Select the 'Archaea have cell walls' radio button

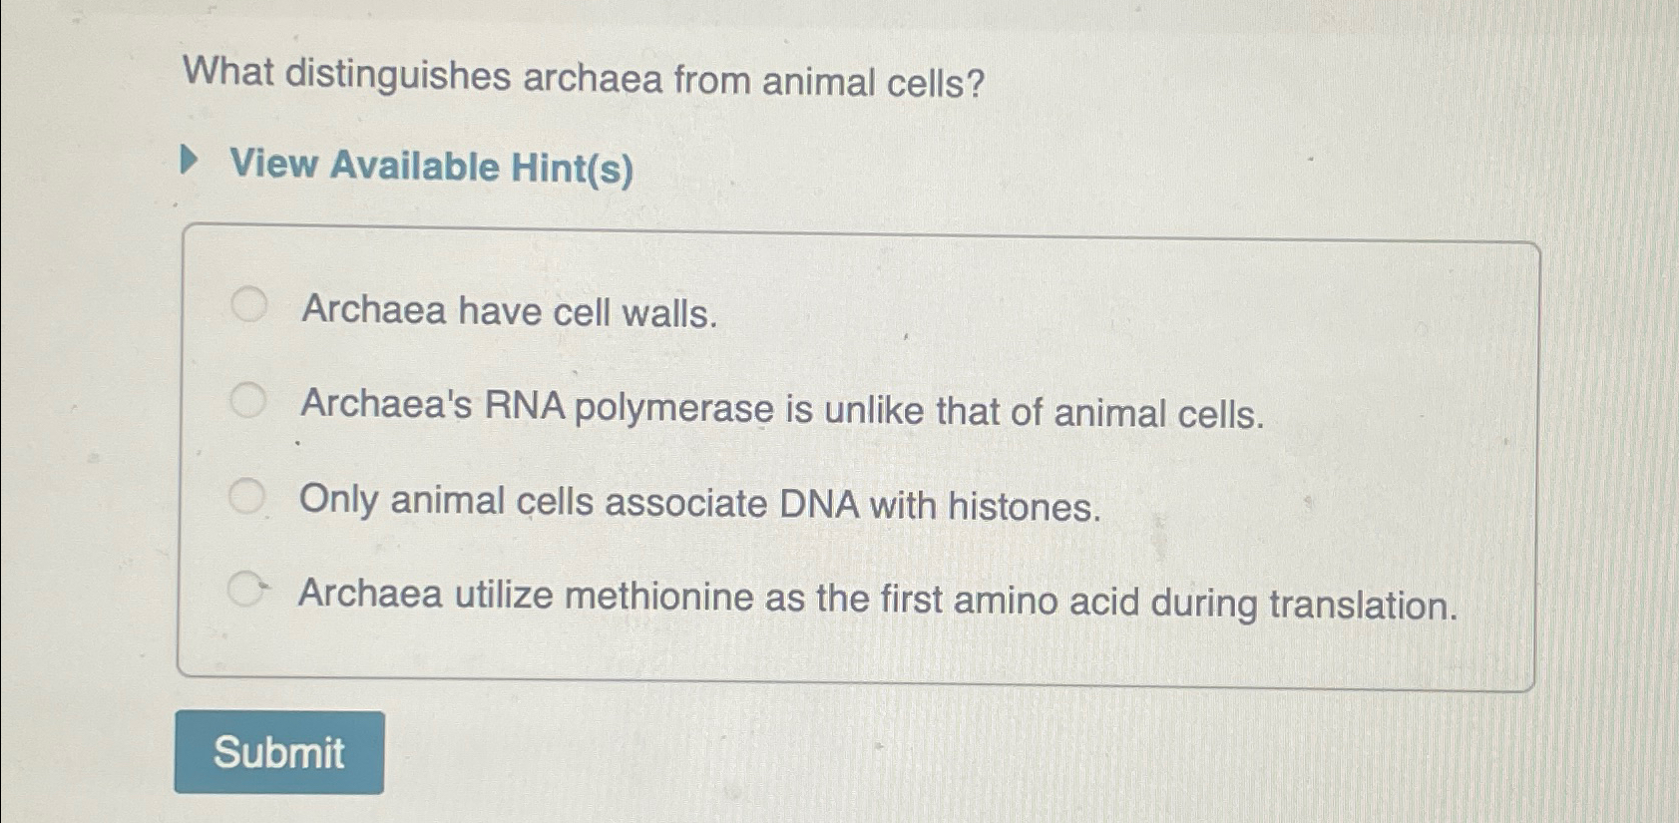tap(249, 303)
